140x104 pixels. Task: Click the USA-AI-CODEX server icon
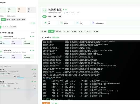pyautogui.click(x=1, y=37)
